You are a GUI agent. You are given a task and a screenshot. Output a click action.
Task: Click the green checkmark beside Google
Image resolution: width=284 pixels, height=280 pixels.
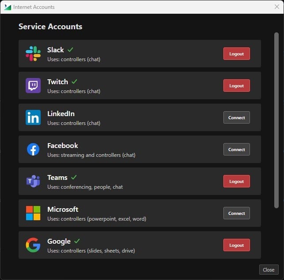coord(77,241)
